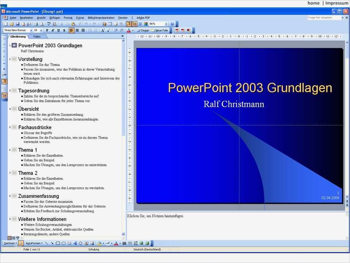This screenshot has height=263, width=350.
Task: Select the Save icon in the Standard toolbar
Action: point(17,24)
